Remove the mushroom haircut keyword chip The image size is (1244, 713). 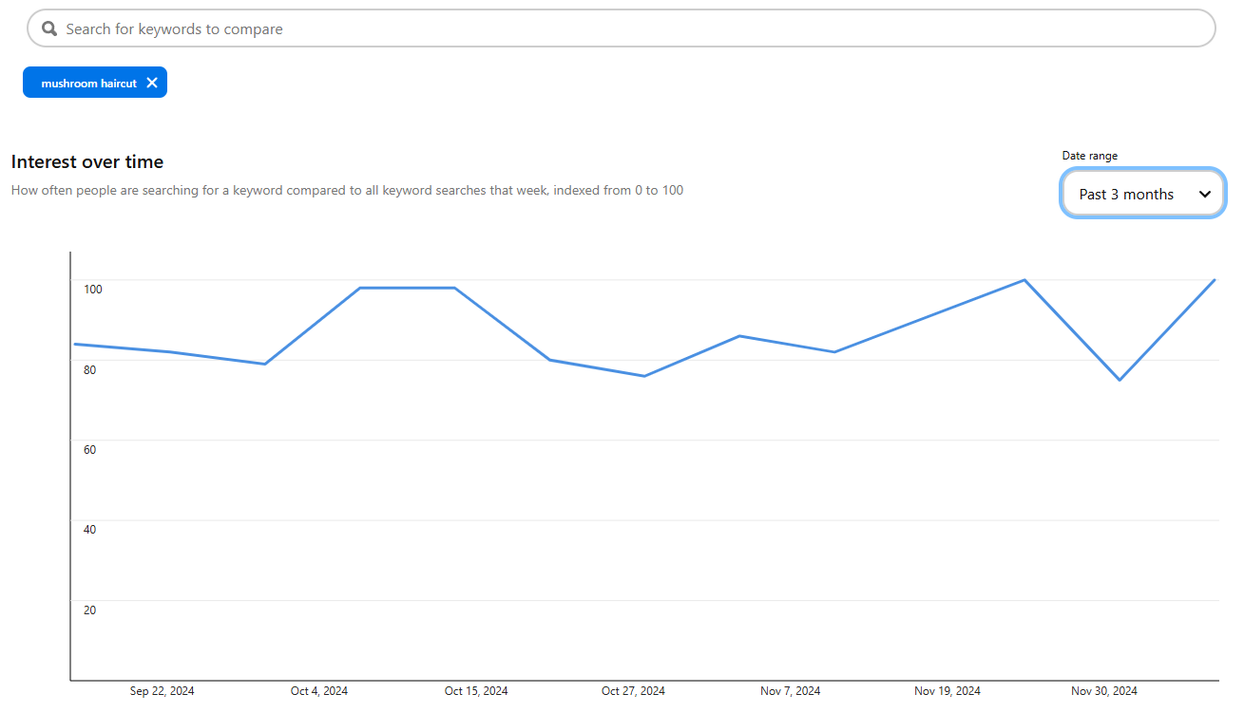tap(152, 83)
